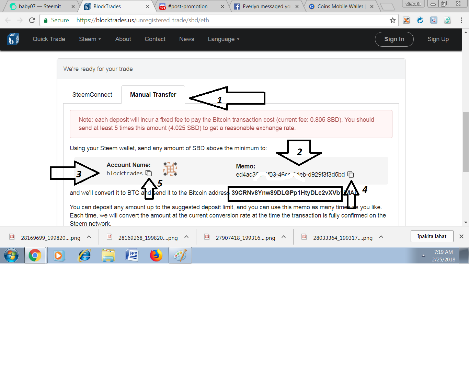Click the scrollbar down arrow

pos(466,223)
